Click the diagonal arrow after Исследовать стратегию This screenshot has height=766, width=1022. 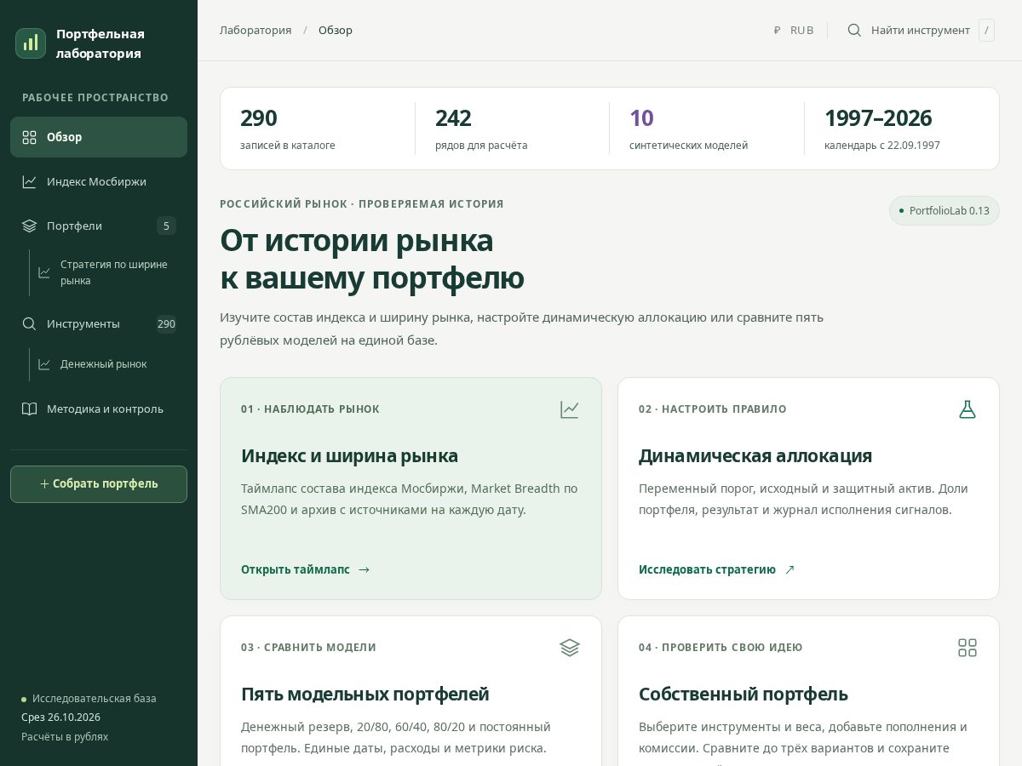click(x=789, y=569)
